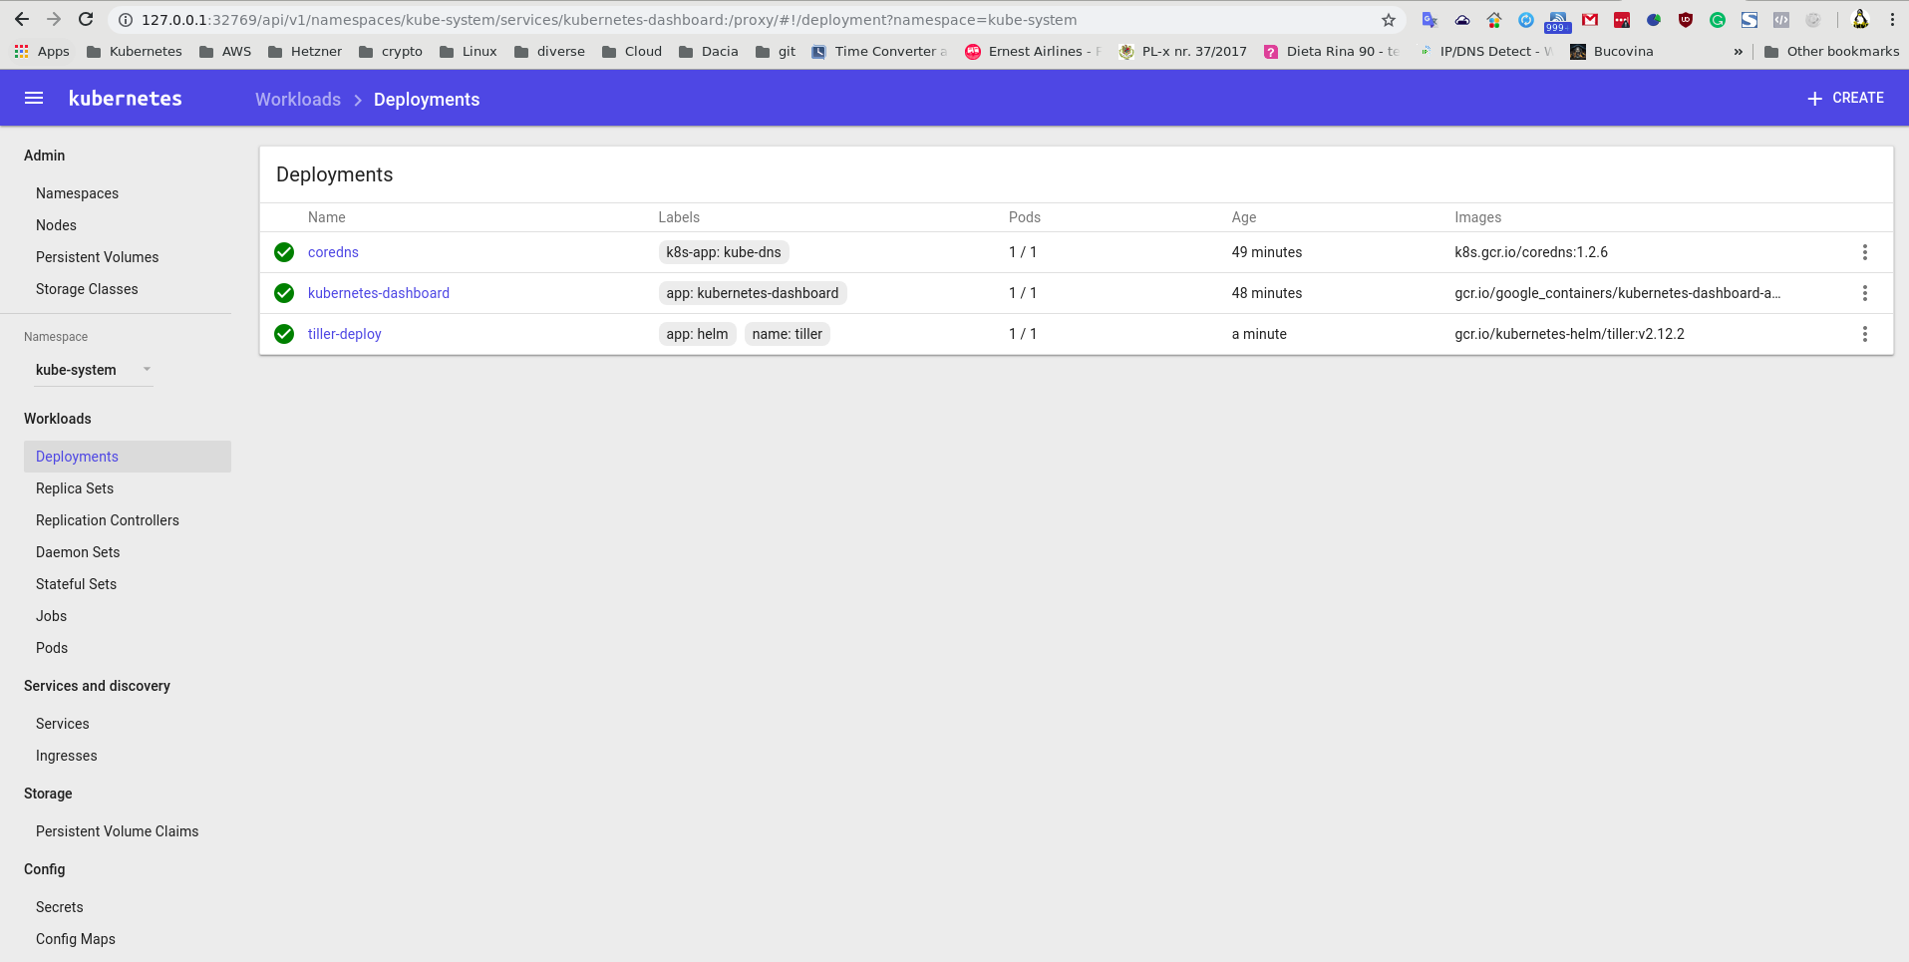Reload the page
This screenshot has height=962, width=1909.
86,19
